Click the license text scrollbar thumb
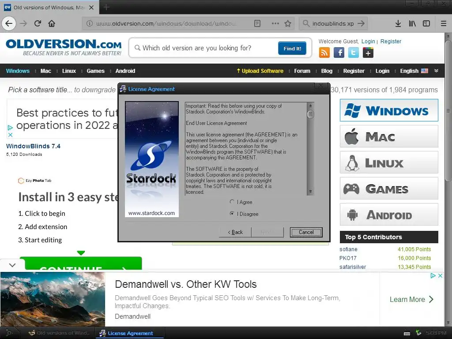452x339 pixels. pyautogui.click(x=310, y=114)
